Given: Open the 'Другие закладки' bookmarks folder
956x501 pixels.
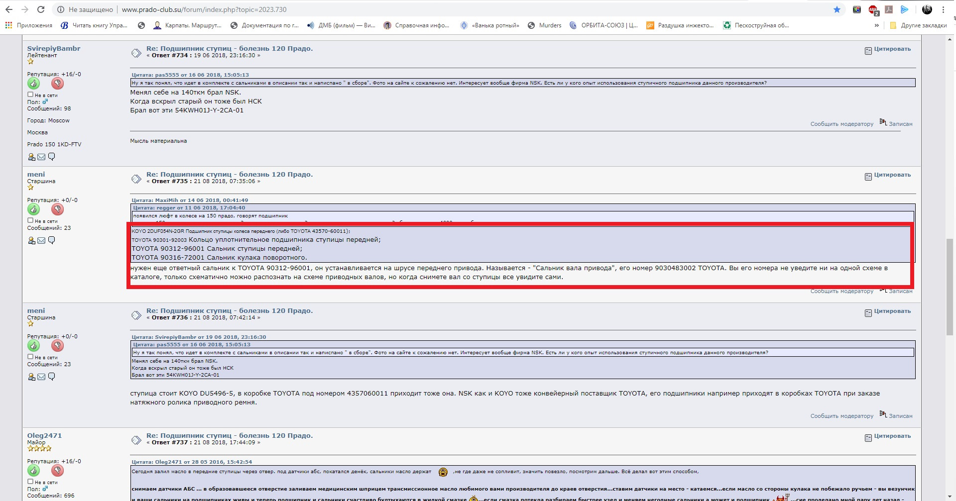Looking at the screenshot, I should coord(919,25).
